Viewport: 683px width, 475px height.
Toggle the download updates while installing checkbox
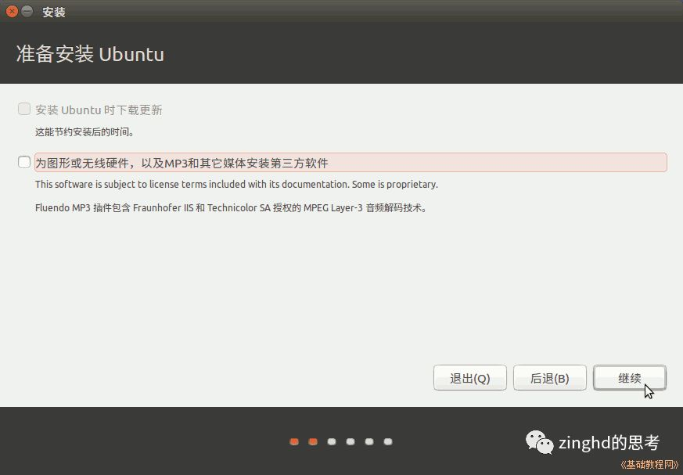pyautogui.click(x=24, y=109)
